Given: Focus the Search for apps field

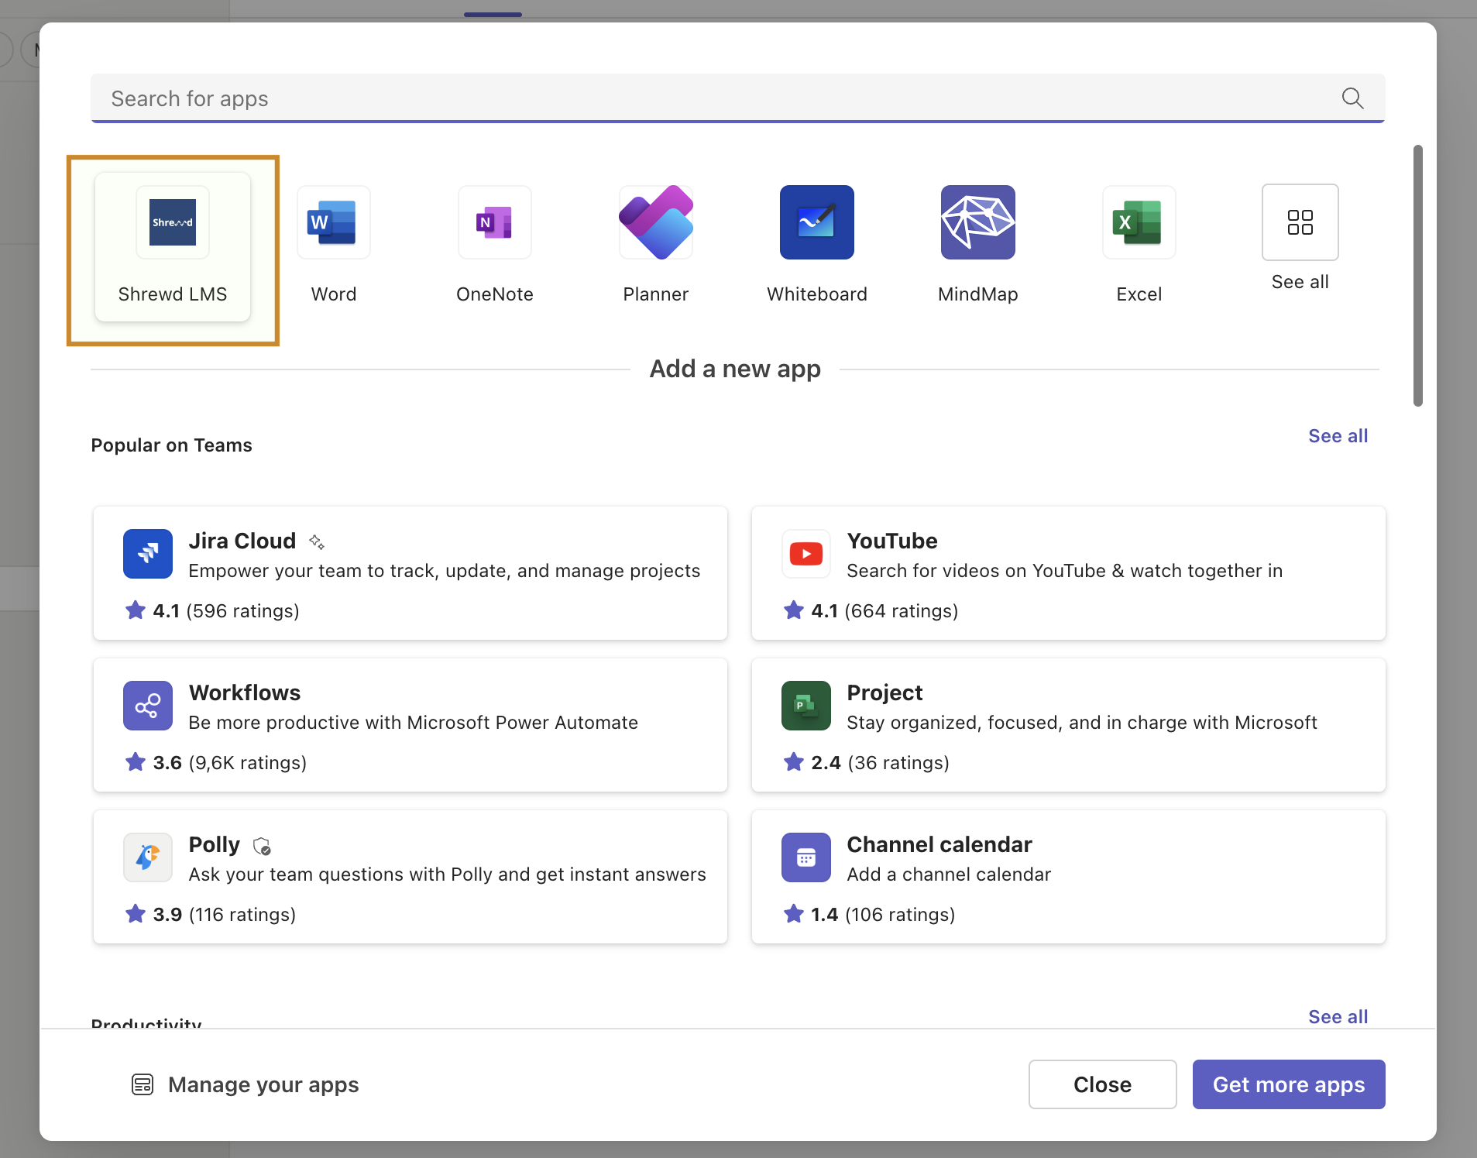Looking at the screenshot, I should pos(737,98).
